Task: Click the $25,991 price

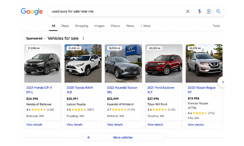Action: click(72, 99)
